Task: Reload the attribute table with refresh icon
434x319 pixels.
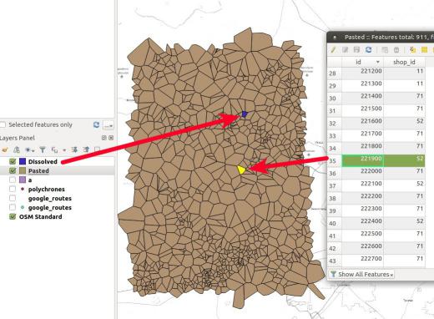Action: tap(369, 50)
